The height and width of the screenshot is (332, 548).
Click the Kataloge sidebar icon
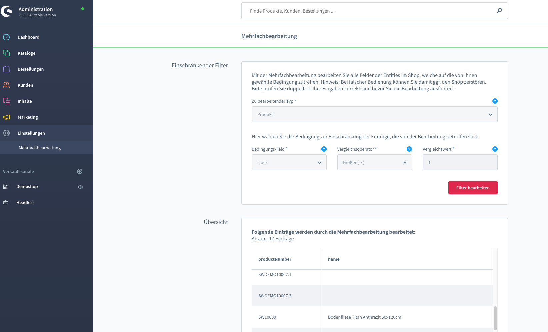pyautogui.click(x=6, y=53)
